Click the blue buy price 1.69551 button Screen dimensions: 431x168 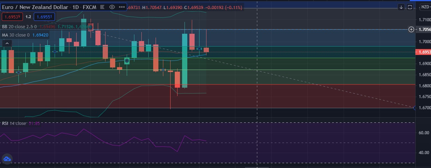(44, 16)
